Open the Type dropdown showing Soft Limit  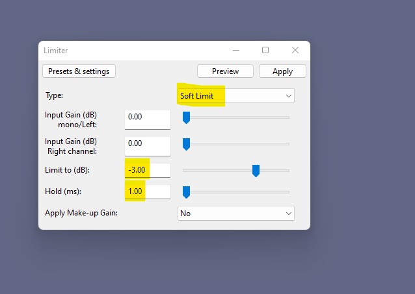click(x=236, y=96)
